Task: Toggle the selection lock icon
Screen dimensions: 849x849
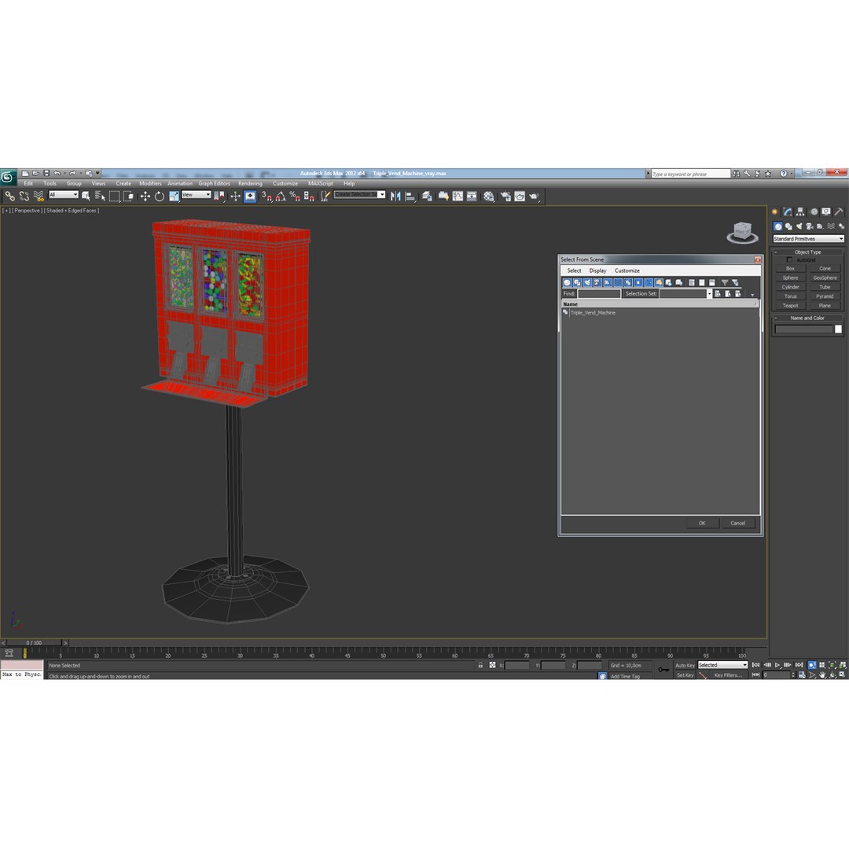Action: [480, 665]
